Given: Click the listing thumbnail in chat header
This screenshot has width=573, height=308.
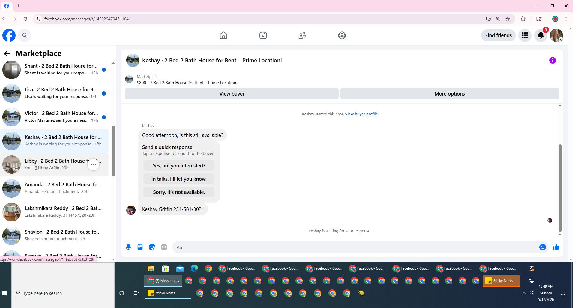Looking at the screenshot, I should click(x=133, y=60).
